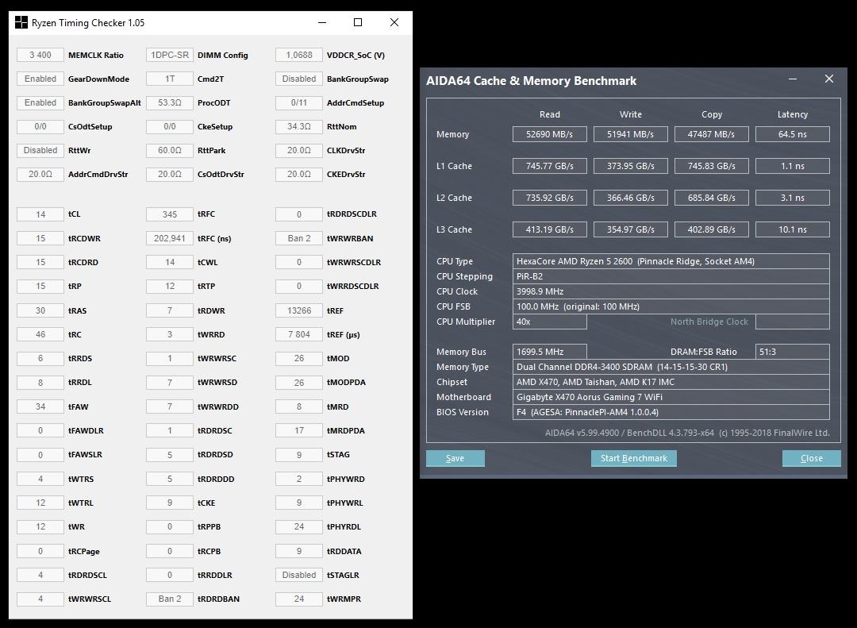Click the AIDA64 version copyright text
This screenshot has height=628, width=857.
coord(687,433)
